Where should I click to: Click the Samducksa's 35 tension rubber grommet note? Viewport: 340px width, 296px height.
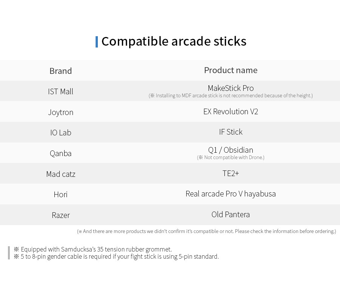(93, 249)
